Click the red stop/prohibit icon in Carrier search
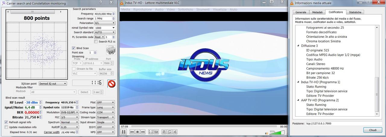The width and height of the screenshot is (386, 137). pos(112,84)
